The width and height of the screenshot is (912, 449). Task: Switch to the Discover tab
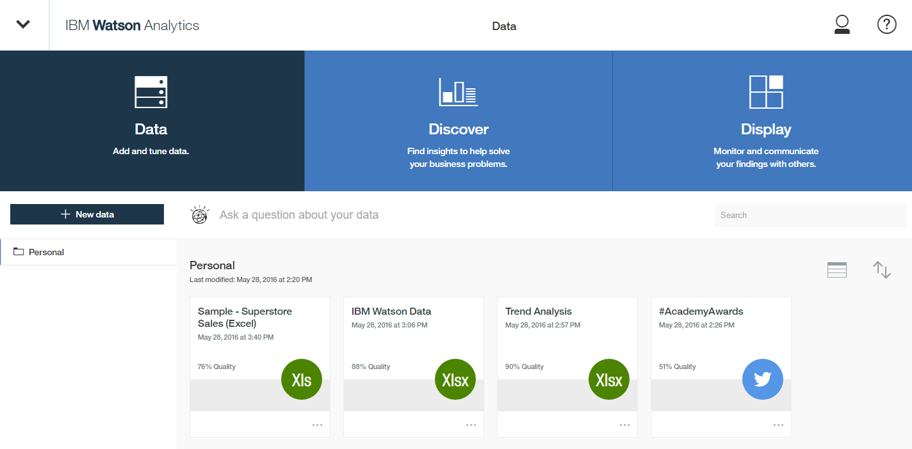[x=459, y=120]
